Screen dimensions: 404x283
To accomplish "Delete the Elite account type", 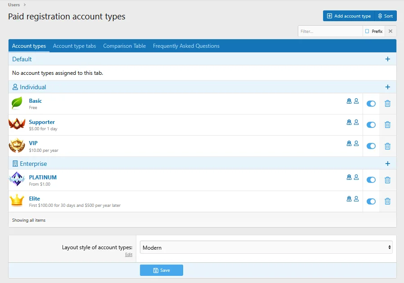I will point(387,201).
